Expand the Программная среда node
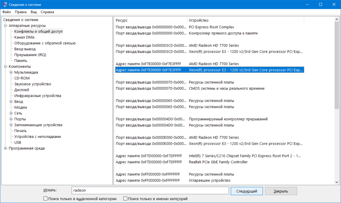 coord(5,148)
